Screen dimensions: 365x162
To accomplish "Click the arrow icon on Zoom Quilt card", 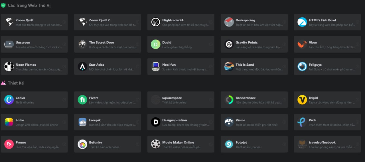I will coord(64,22).
